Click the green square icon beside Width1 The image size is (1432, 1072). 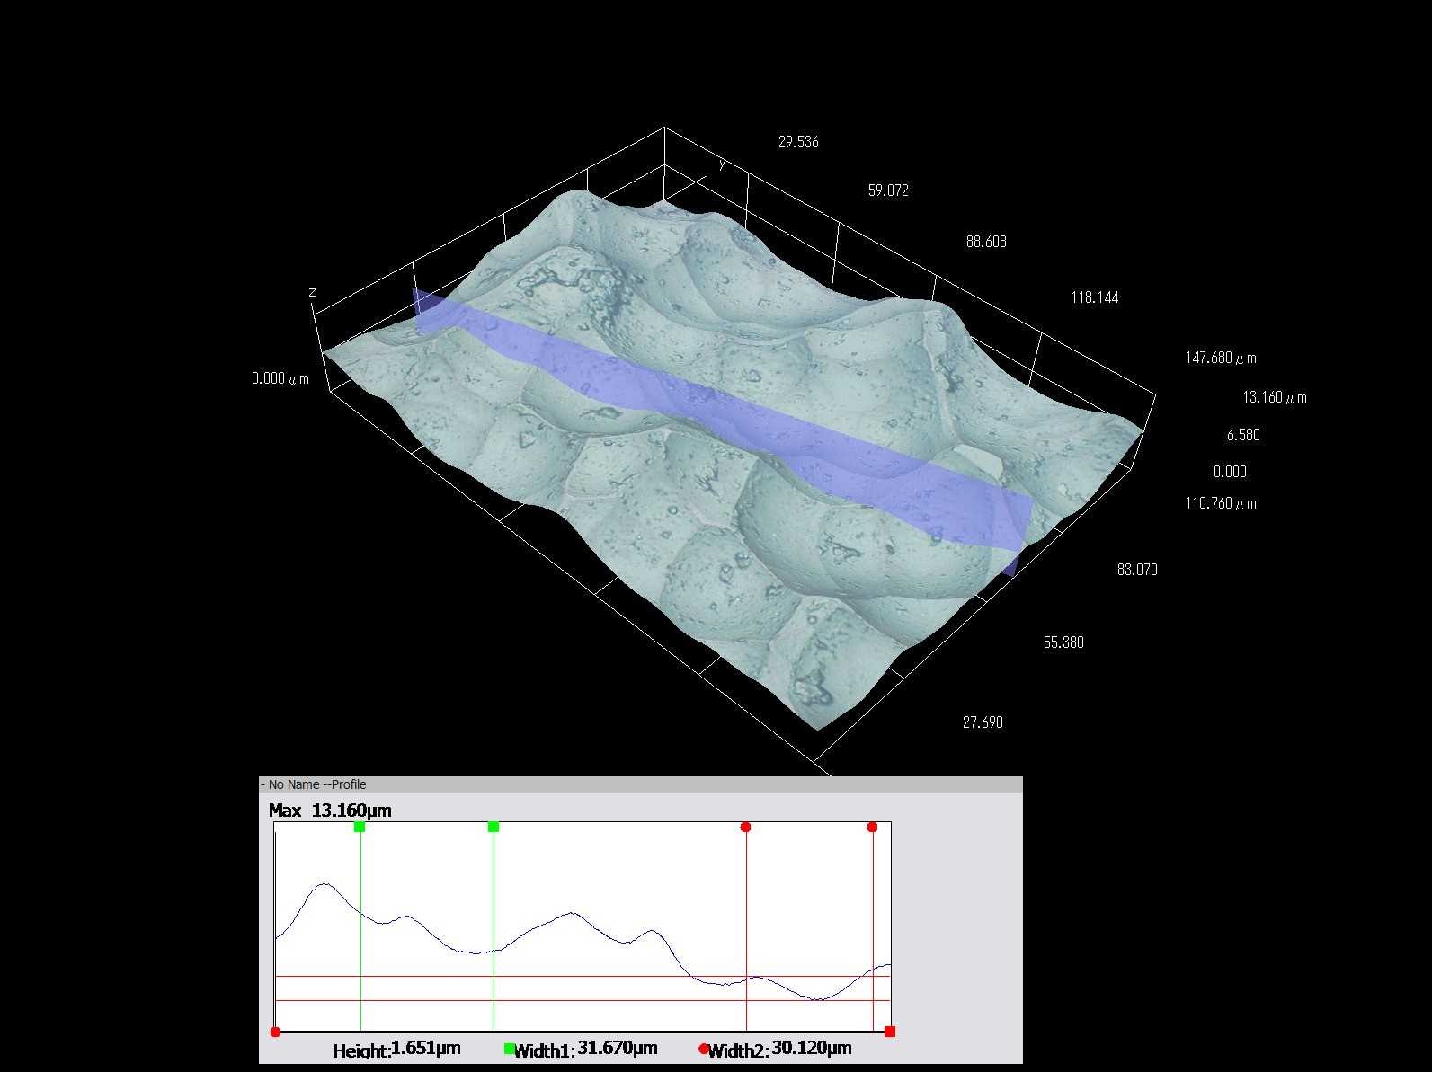pyautogui.click(x=509, y=1048)
